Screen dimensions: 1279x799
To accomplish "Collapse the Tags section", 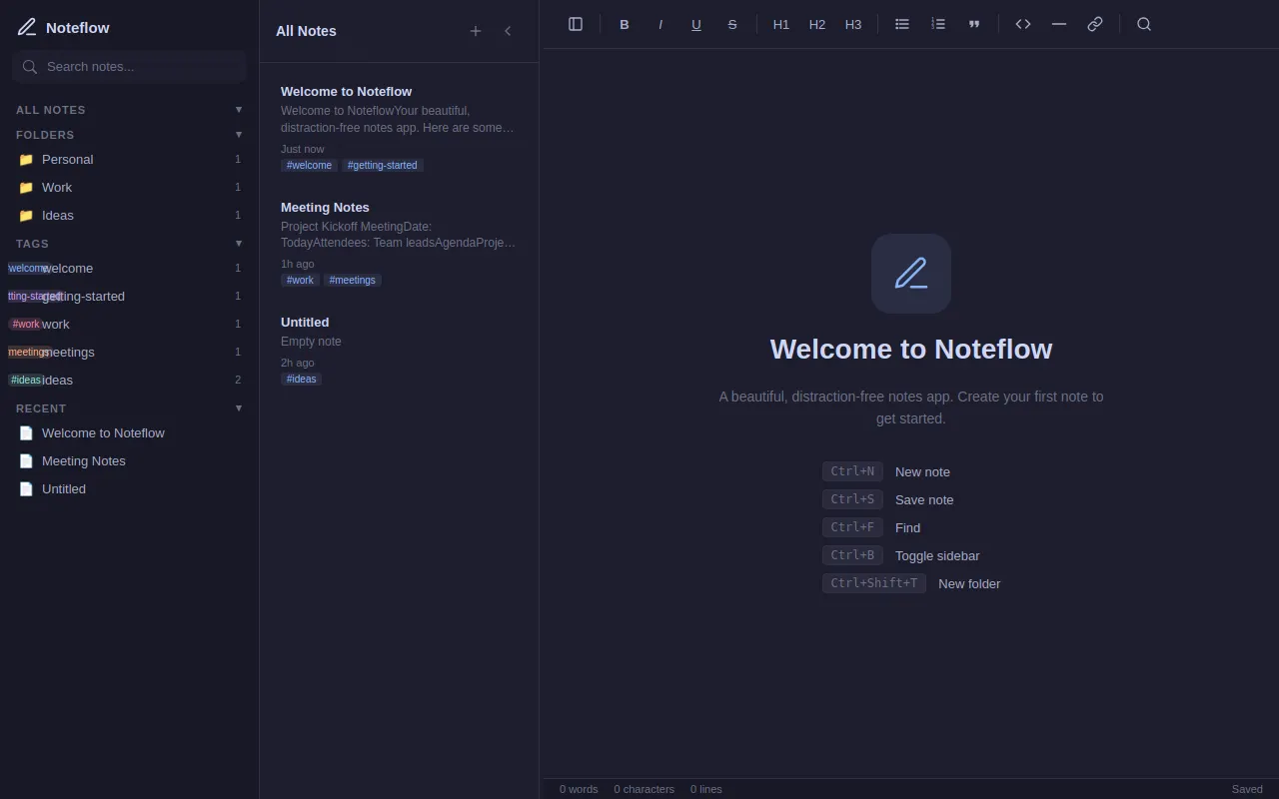I will coord(239,244).
